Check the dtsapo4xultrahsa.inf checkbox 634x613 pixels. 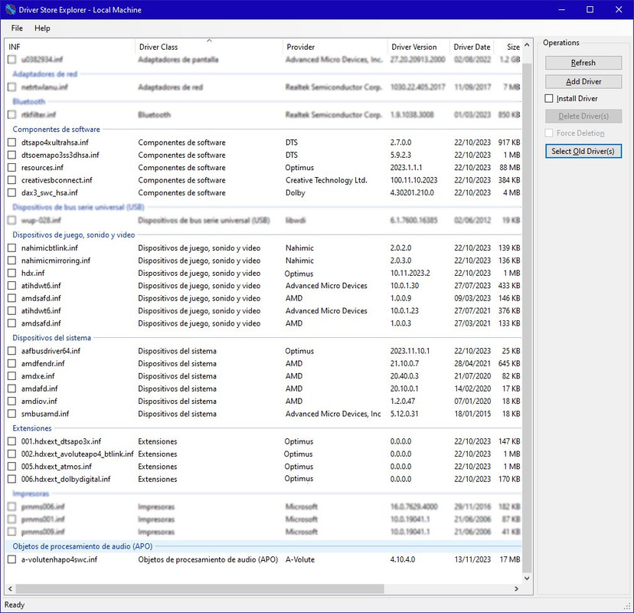click(x=11, y=143)
